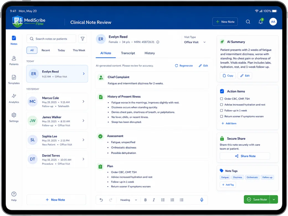Open the AA user avatar

click(x=273, y=22)
